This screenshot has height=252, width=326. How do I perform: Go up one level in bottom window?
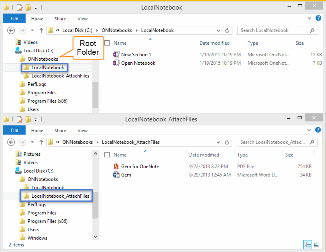point(41,142)
